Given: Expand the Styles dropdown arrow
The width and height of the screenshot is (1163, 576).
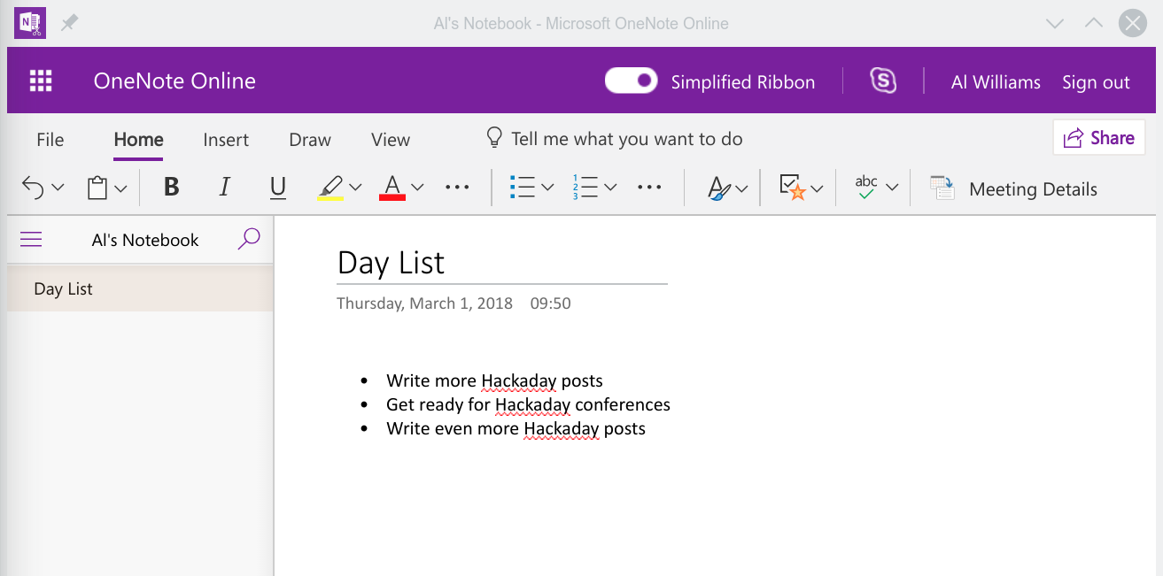Looking at the screenshot, I should [x=741, y=188].
